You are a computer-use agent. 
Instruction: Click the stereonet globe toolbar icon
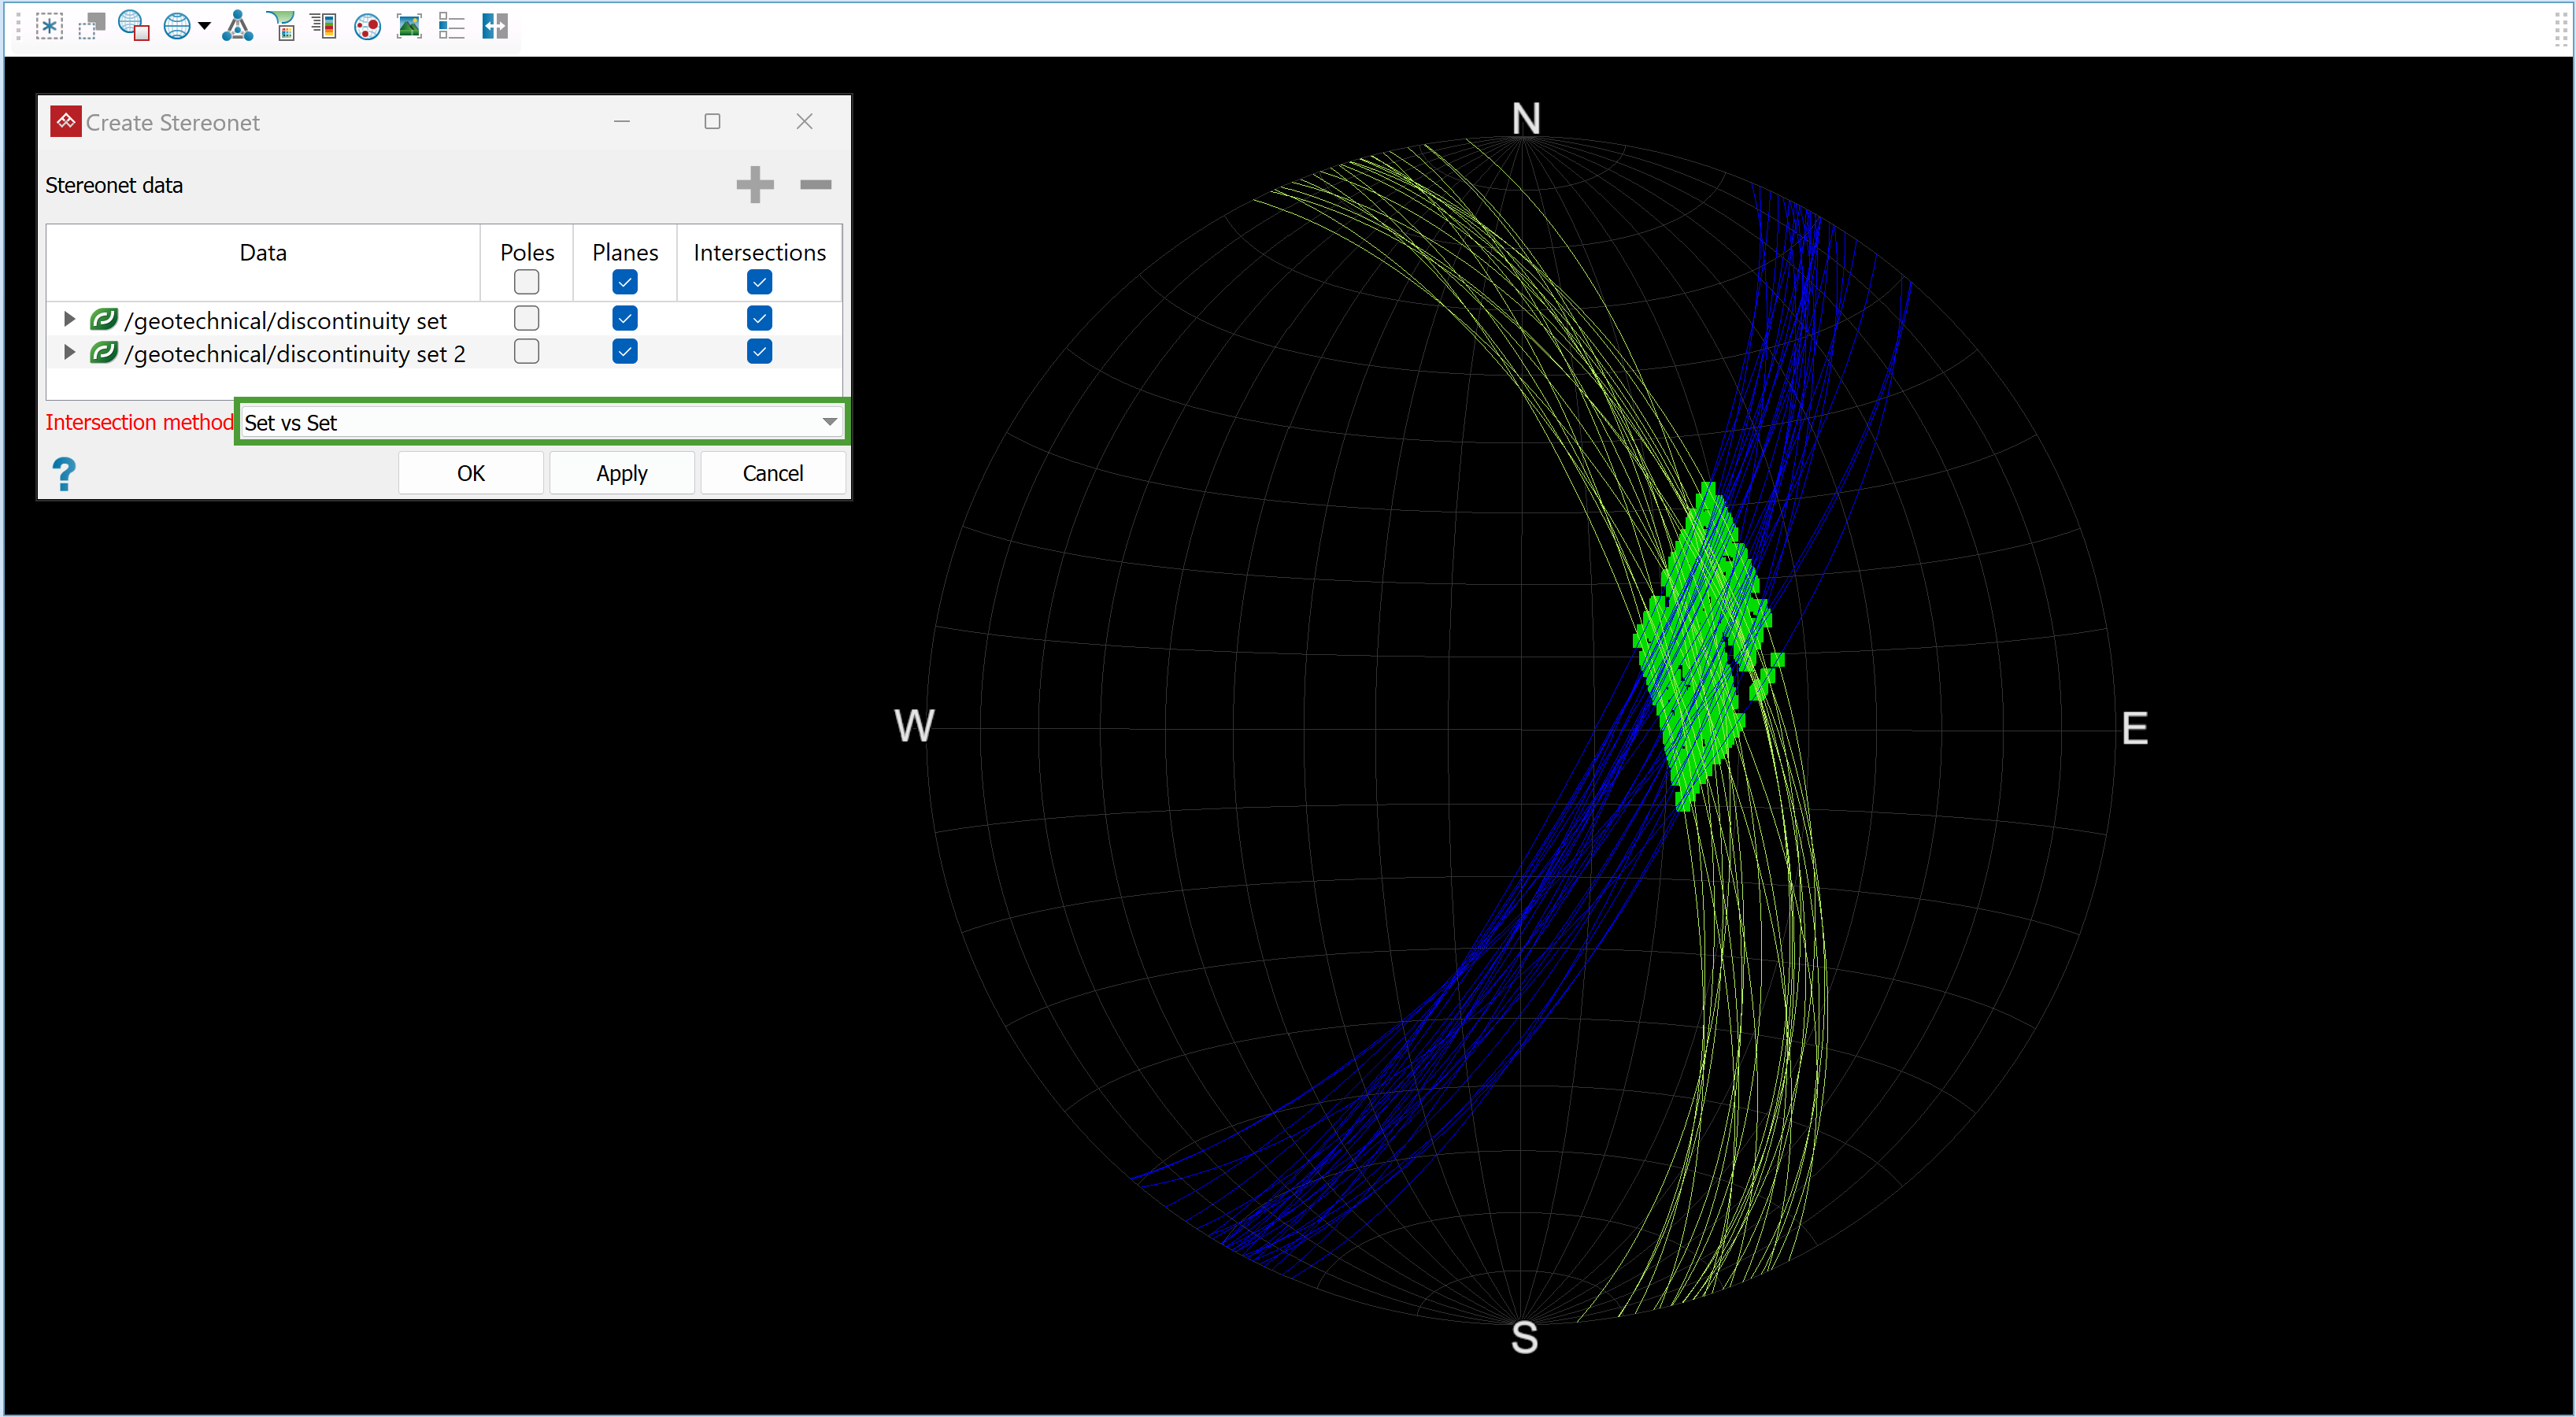coord(177,26)
